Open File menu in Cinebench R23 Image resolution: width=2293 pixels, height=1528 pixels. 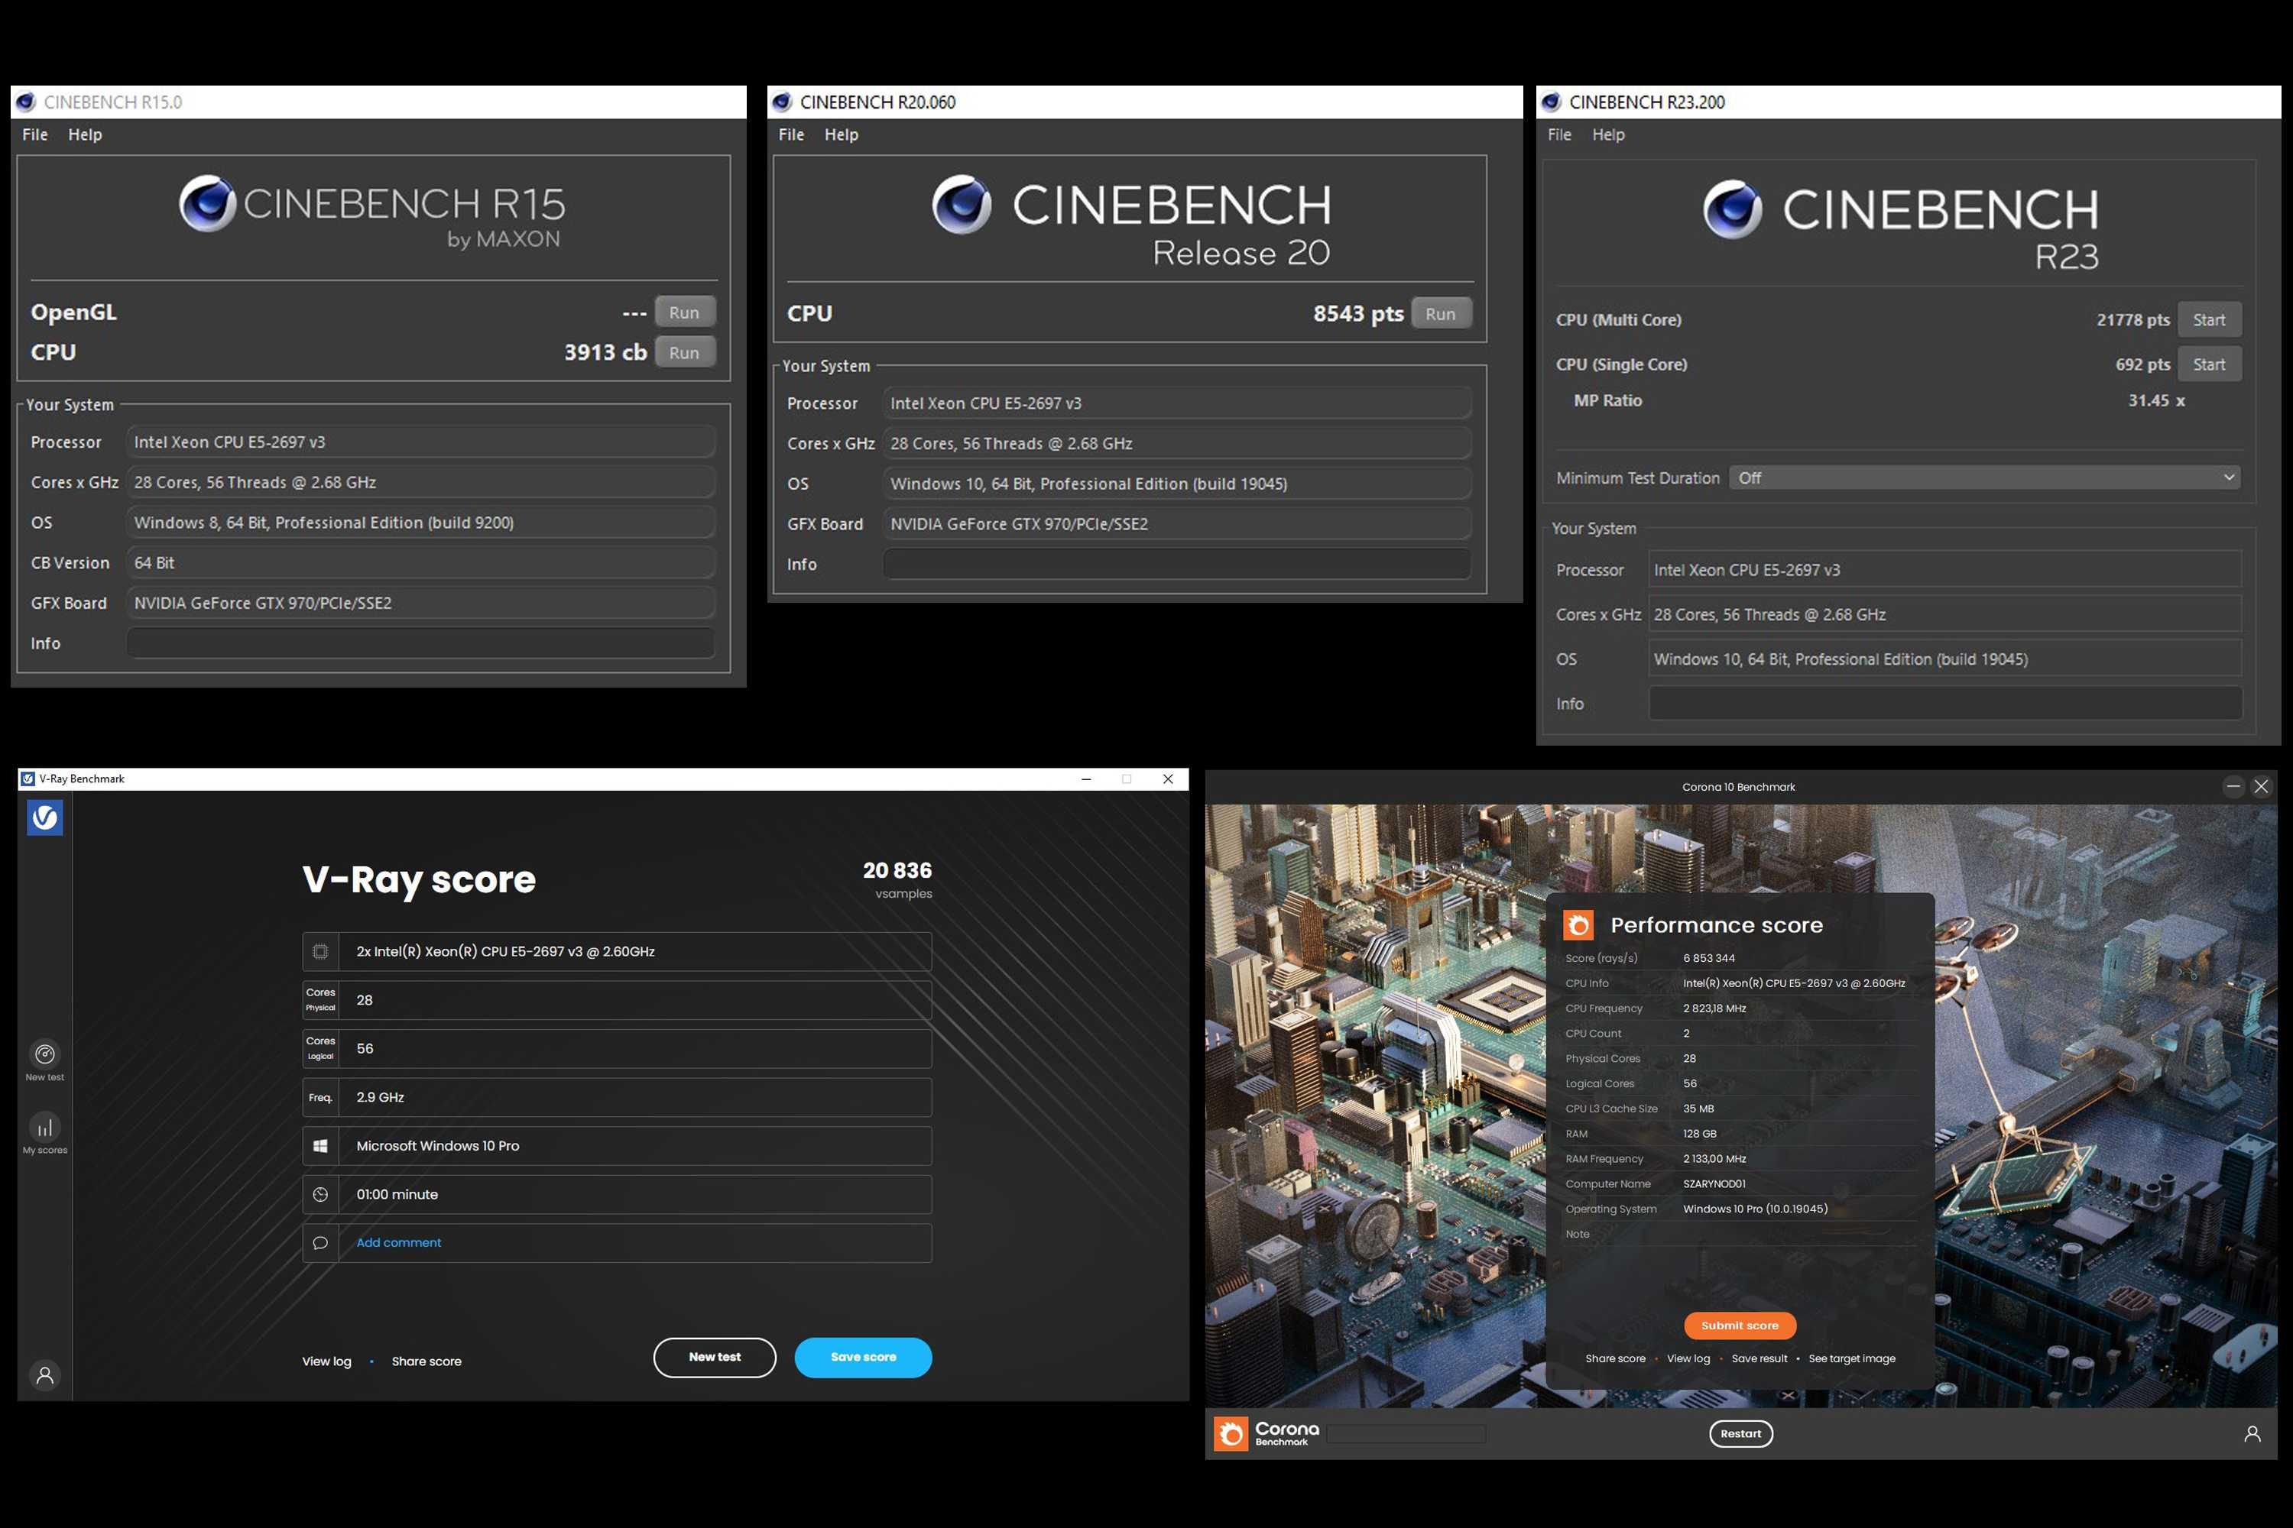pyautogui.click(x=1559, y=134)
